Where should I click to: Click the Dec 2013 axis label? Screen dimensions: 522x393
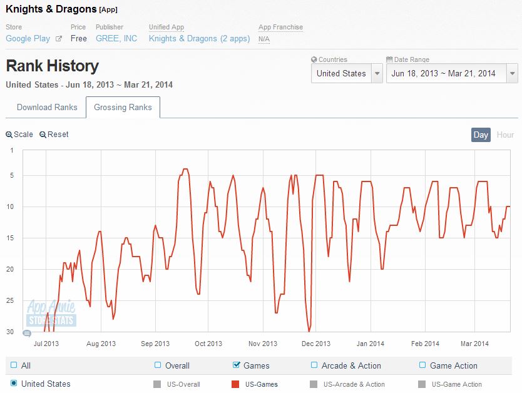[316, 344]
